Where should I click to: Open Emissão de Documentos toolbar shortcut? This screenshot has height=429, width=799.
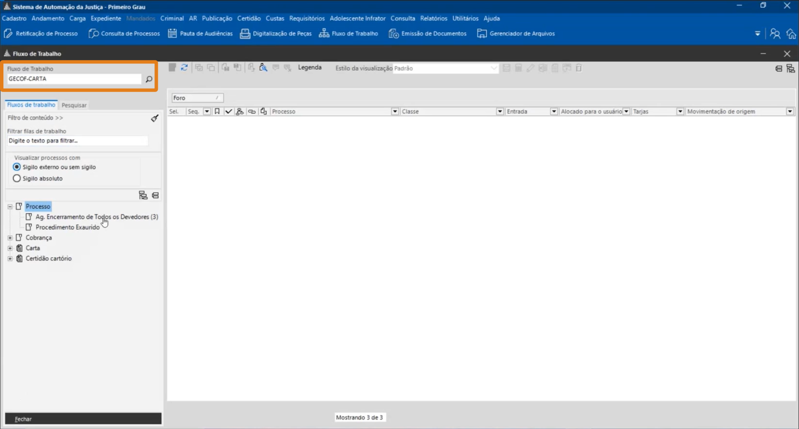(x=428, y=33)
